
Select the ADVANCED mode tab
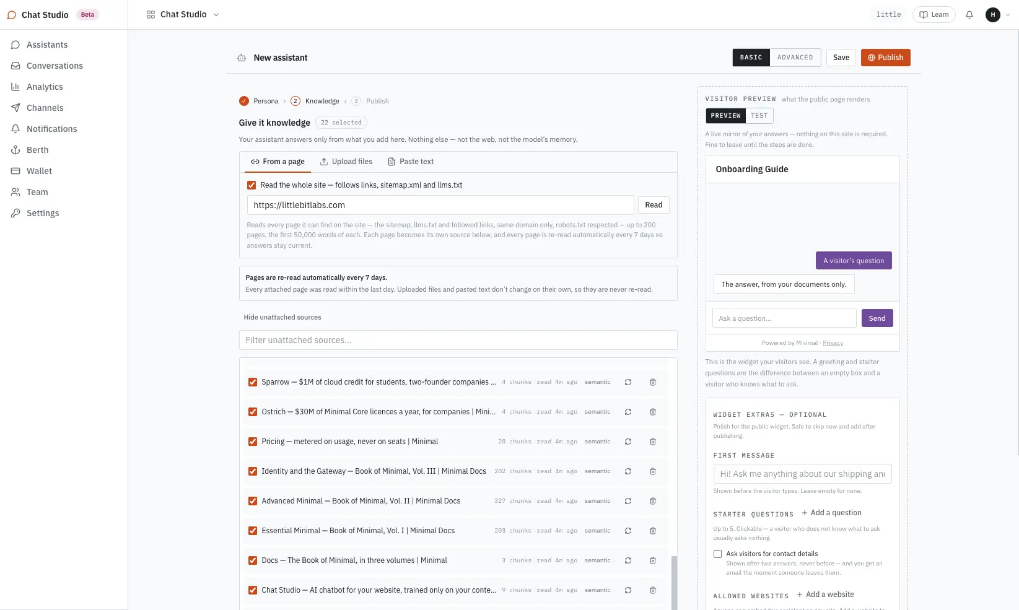point(795,58)
